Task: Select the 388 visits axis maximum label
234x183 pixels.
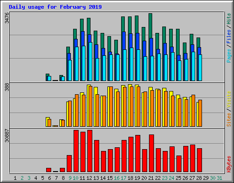Action: (7, 87)
